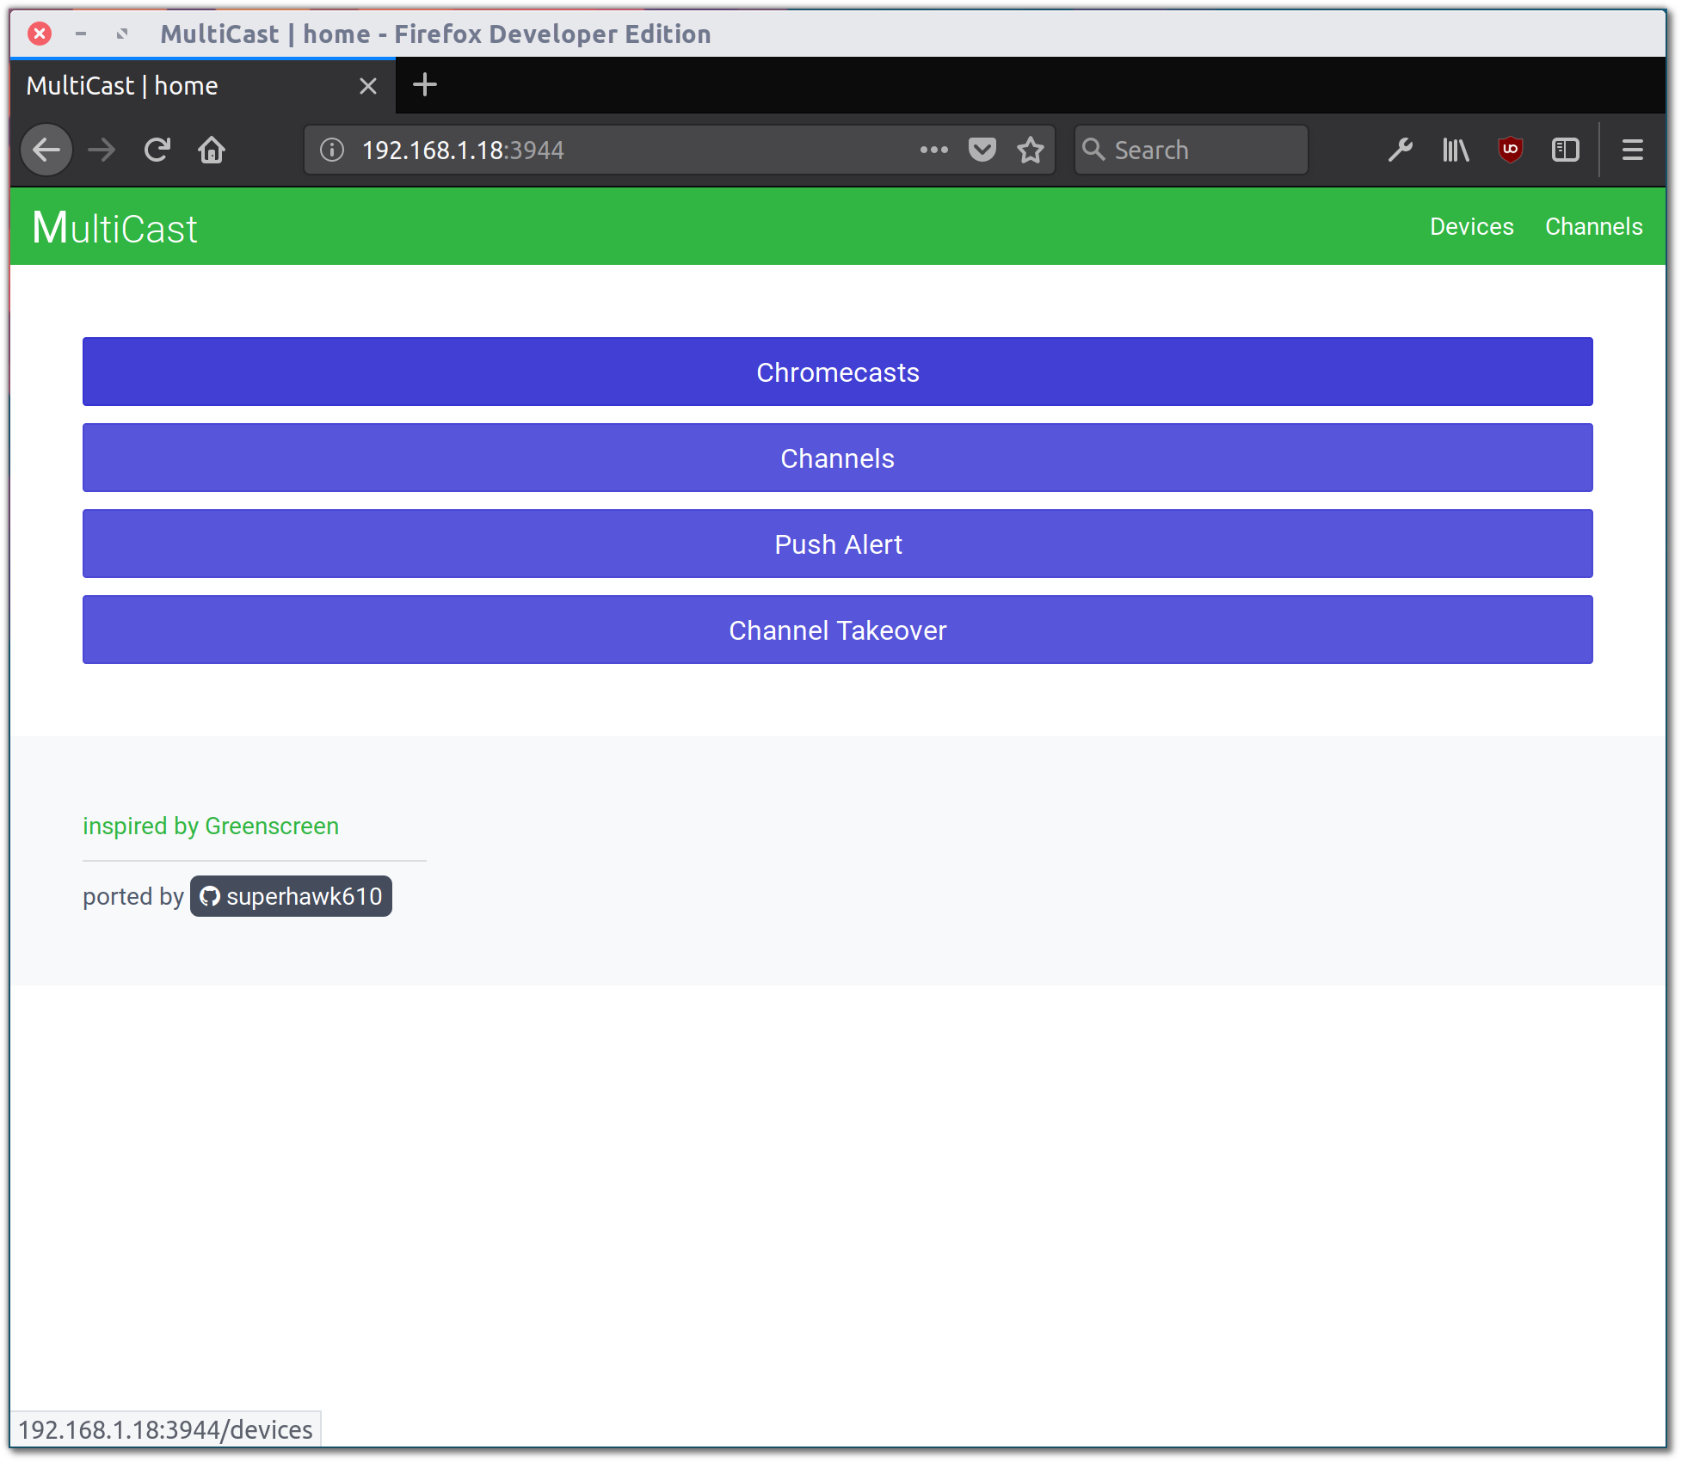The height and width of the screenshot is (1462, 1681).
Task: Open the Library icon
Action: (1456, 150)
